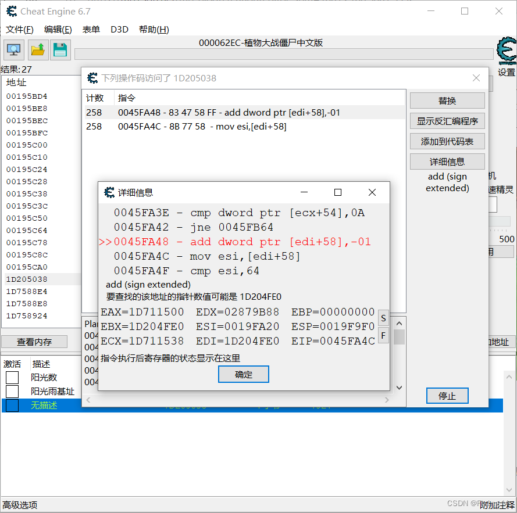
Task: Open the D3D menu
Action: tap(119, 30)
